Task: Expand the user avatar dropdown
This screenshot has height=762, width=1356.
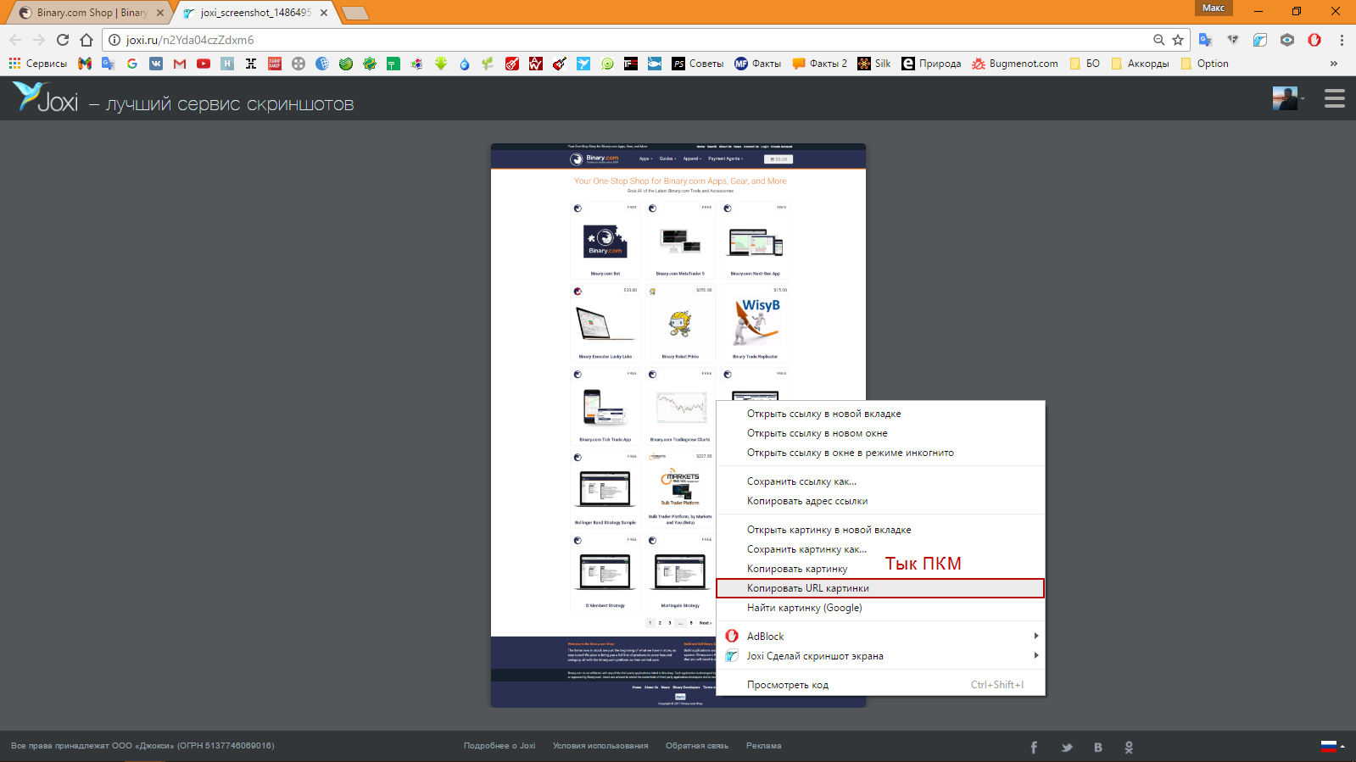Action: point(1288,98)
